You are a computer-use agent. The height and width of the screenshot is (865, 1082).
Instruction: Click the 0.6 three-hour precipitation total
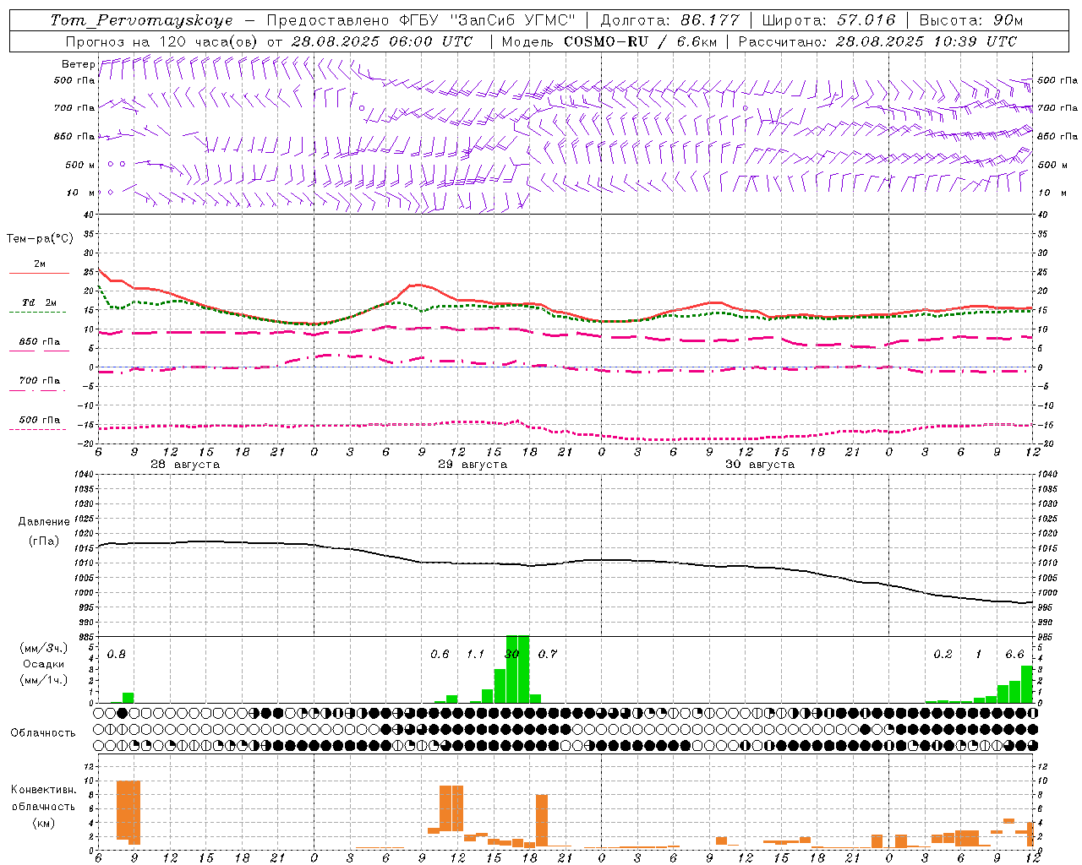[x=440, y=655]
